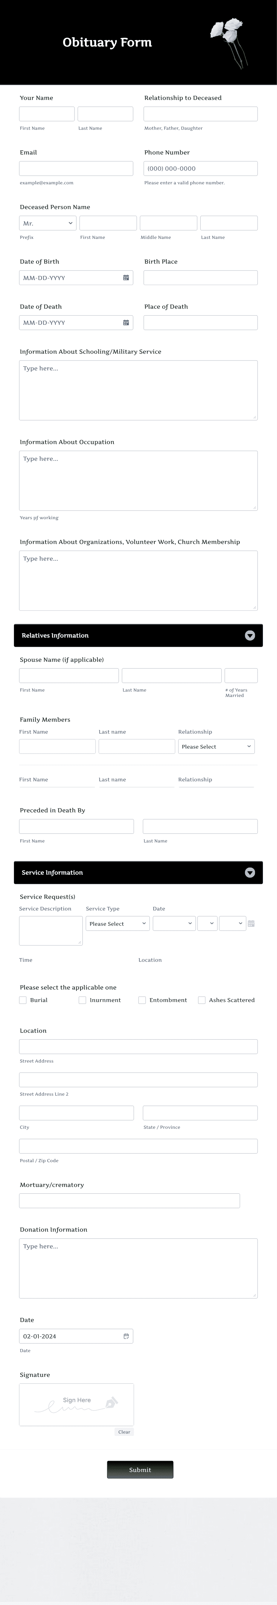Screen dimensions: 277x1605
Task: Select Ashes Scattered option
Action: click(x=202, y=999)
